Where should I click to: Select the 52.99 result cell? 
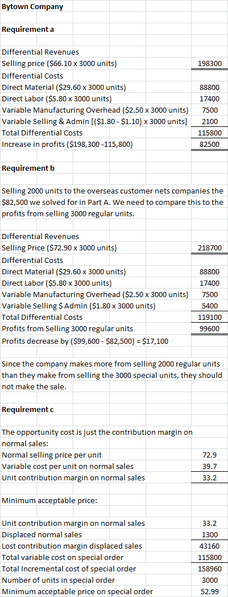point(210,592)
